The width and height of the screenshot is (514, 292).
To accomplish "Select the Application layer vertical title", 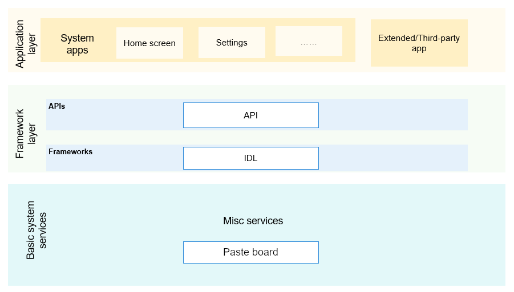I will pos(25,44).
